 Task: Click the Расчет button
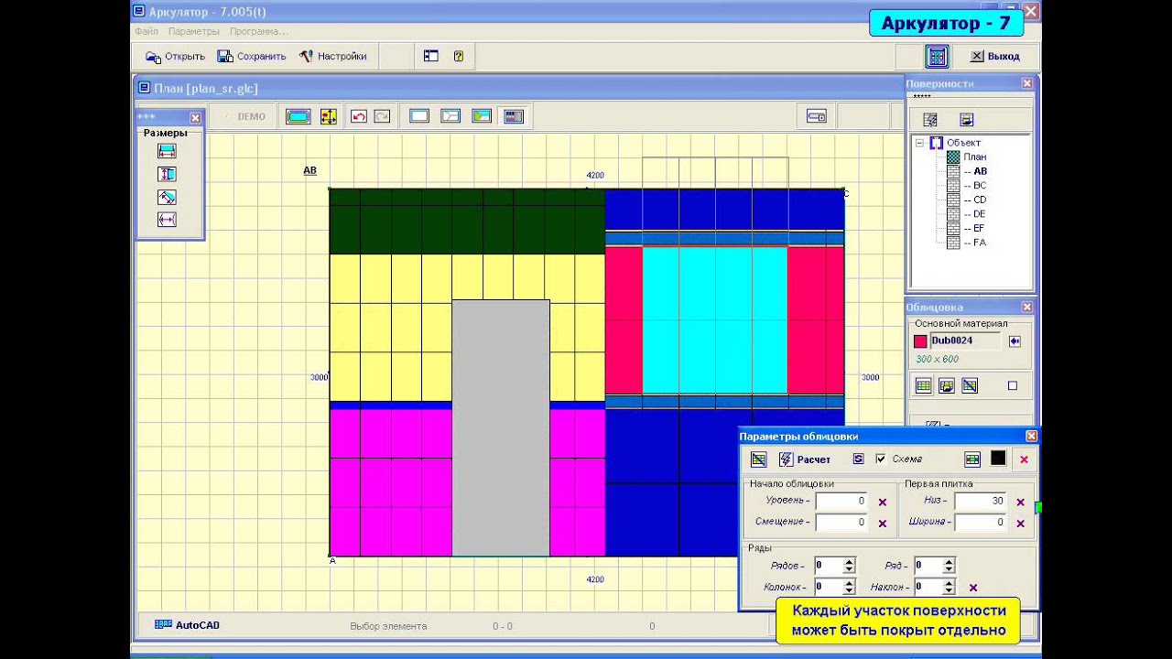point(804,459)
